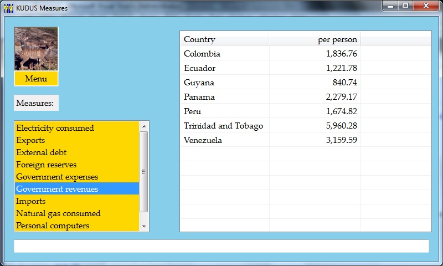Minimize the KUDUS Measures window
The image size is (443, 266).
pos(392,6)
